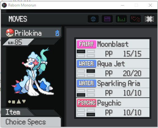Toggle the triangle marking symbol

(19, 101)
